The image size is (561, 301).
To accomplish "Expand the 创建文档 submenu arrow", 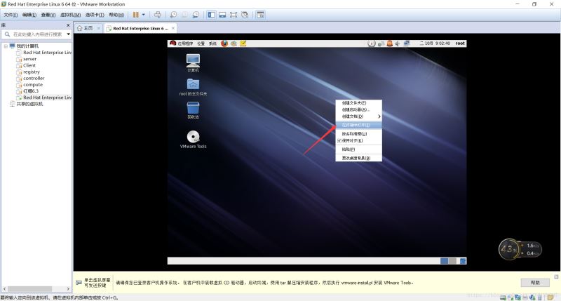I will (x=379, y=116).
